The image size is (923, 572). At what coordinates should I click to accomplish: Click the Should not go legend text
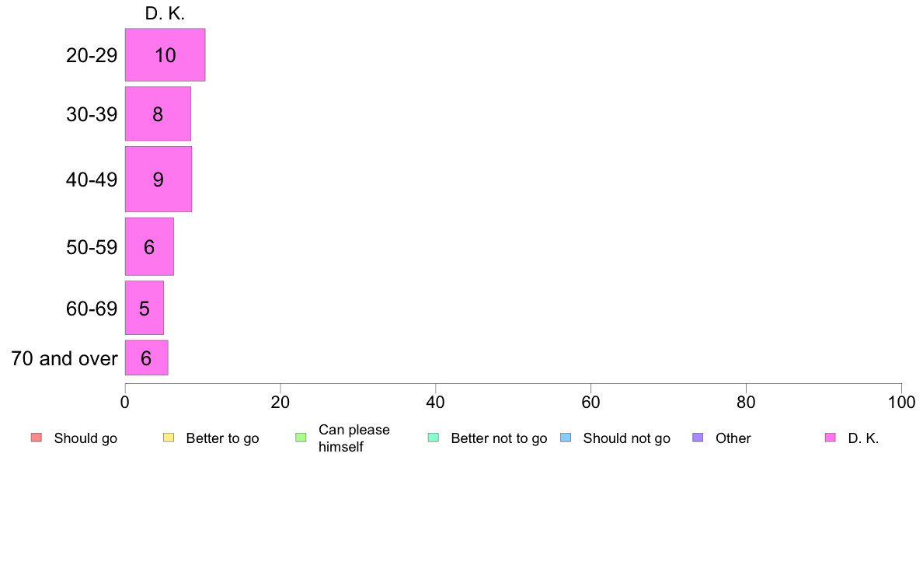click(627, 438)
